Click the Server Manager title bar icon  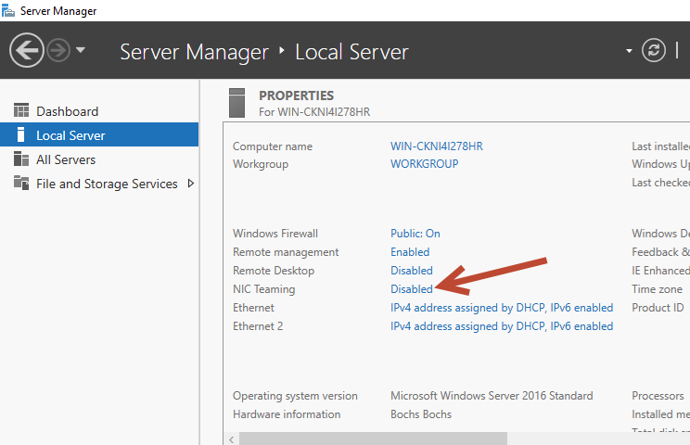pyautogui.click(x=8, y=10)
